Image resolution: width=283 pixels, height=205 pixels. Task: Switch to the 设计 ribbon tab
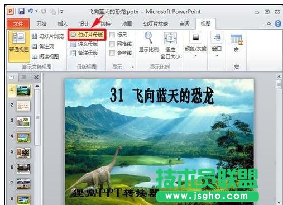[84, 23]
